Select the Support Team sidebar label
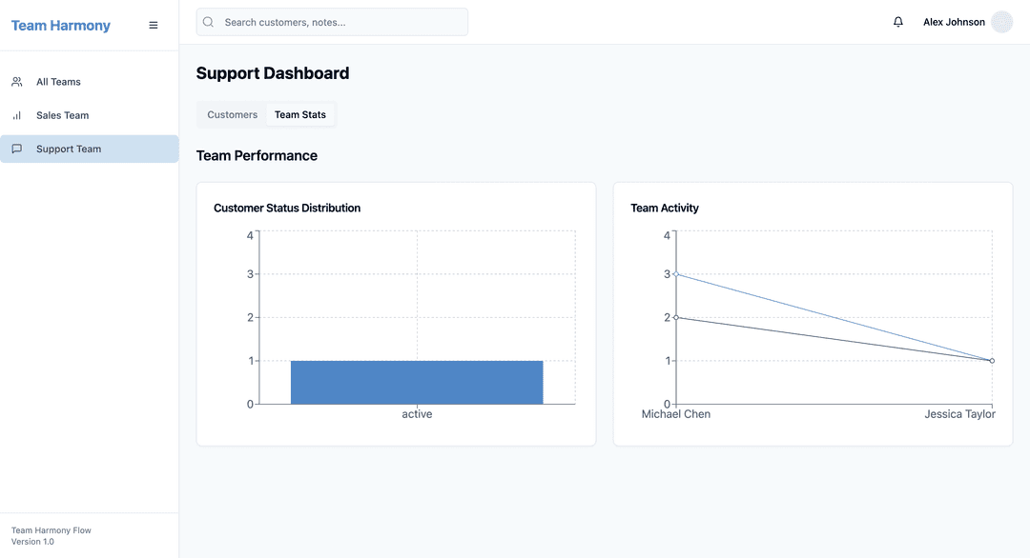Viewport: 1030px width, 558px height. click(x=69, y=149)
